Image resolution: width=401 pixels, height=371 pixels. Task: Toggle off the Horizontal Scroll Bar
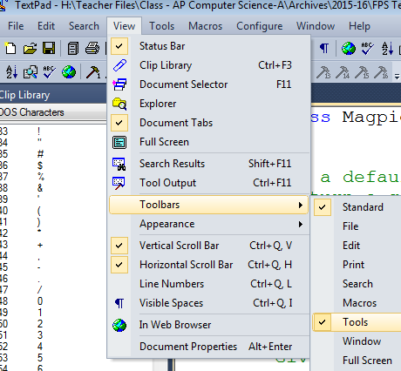tap(209, 265)
